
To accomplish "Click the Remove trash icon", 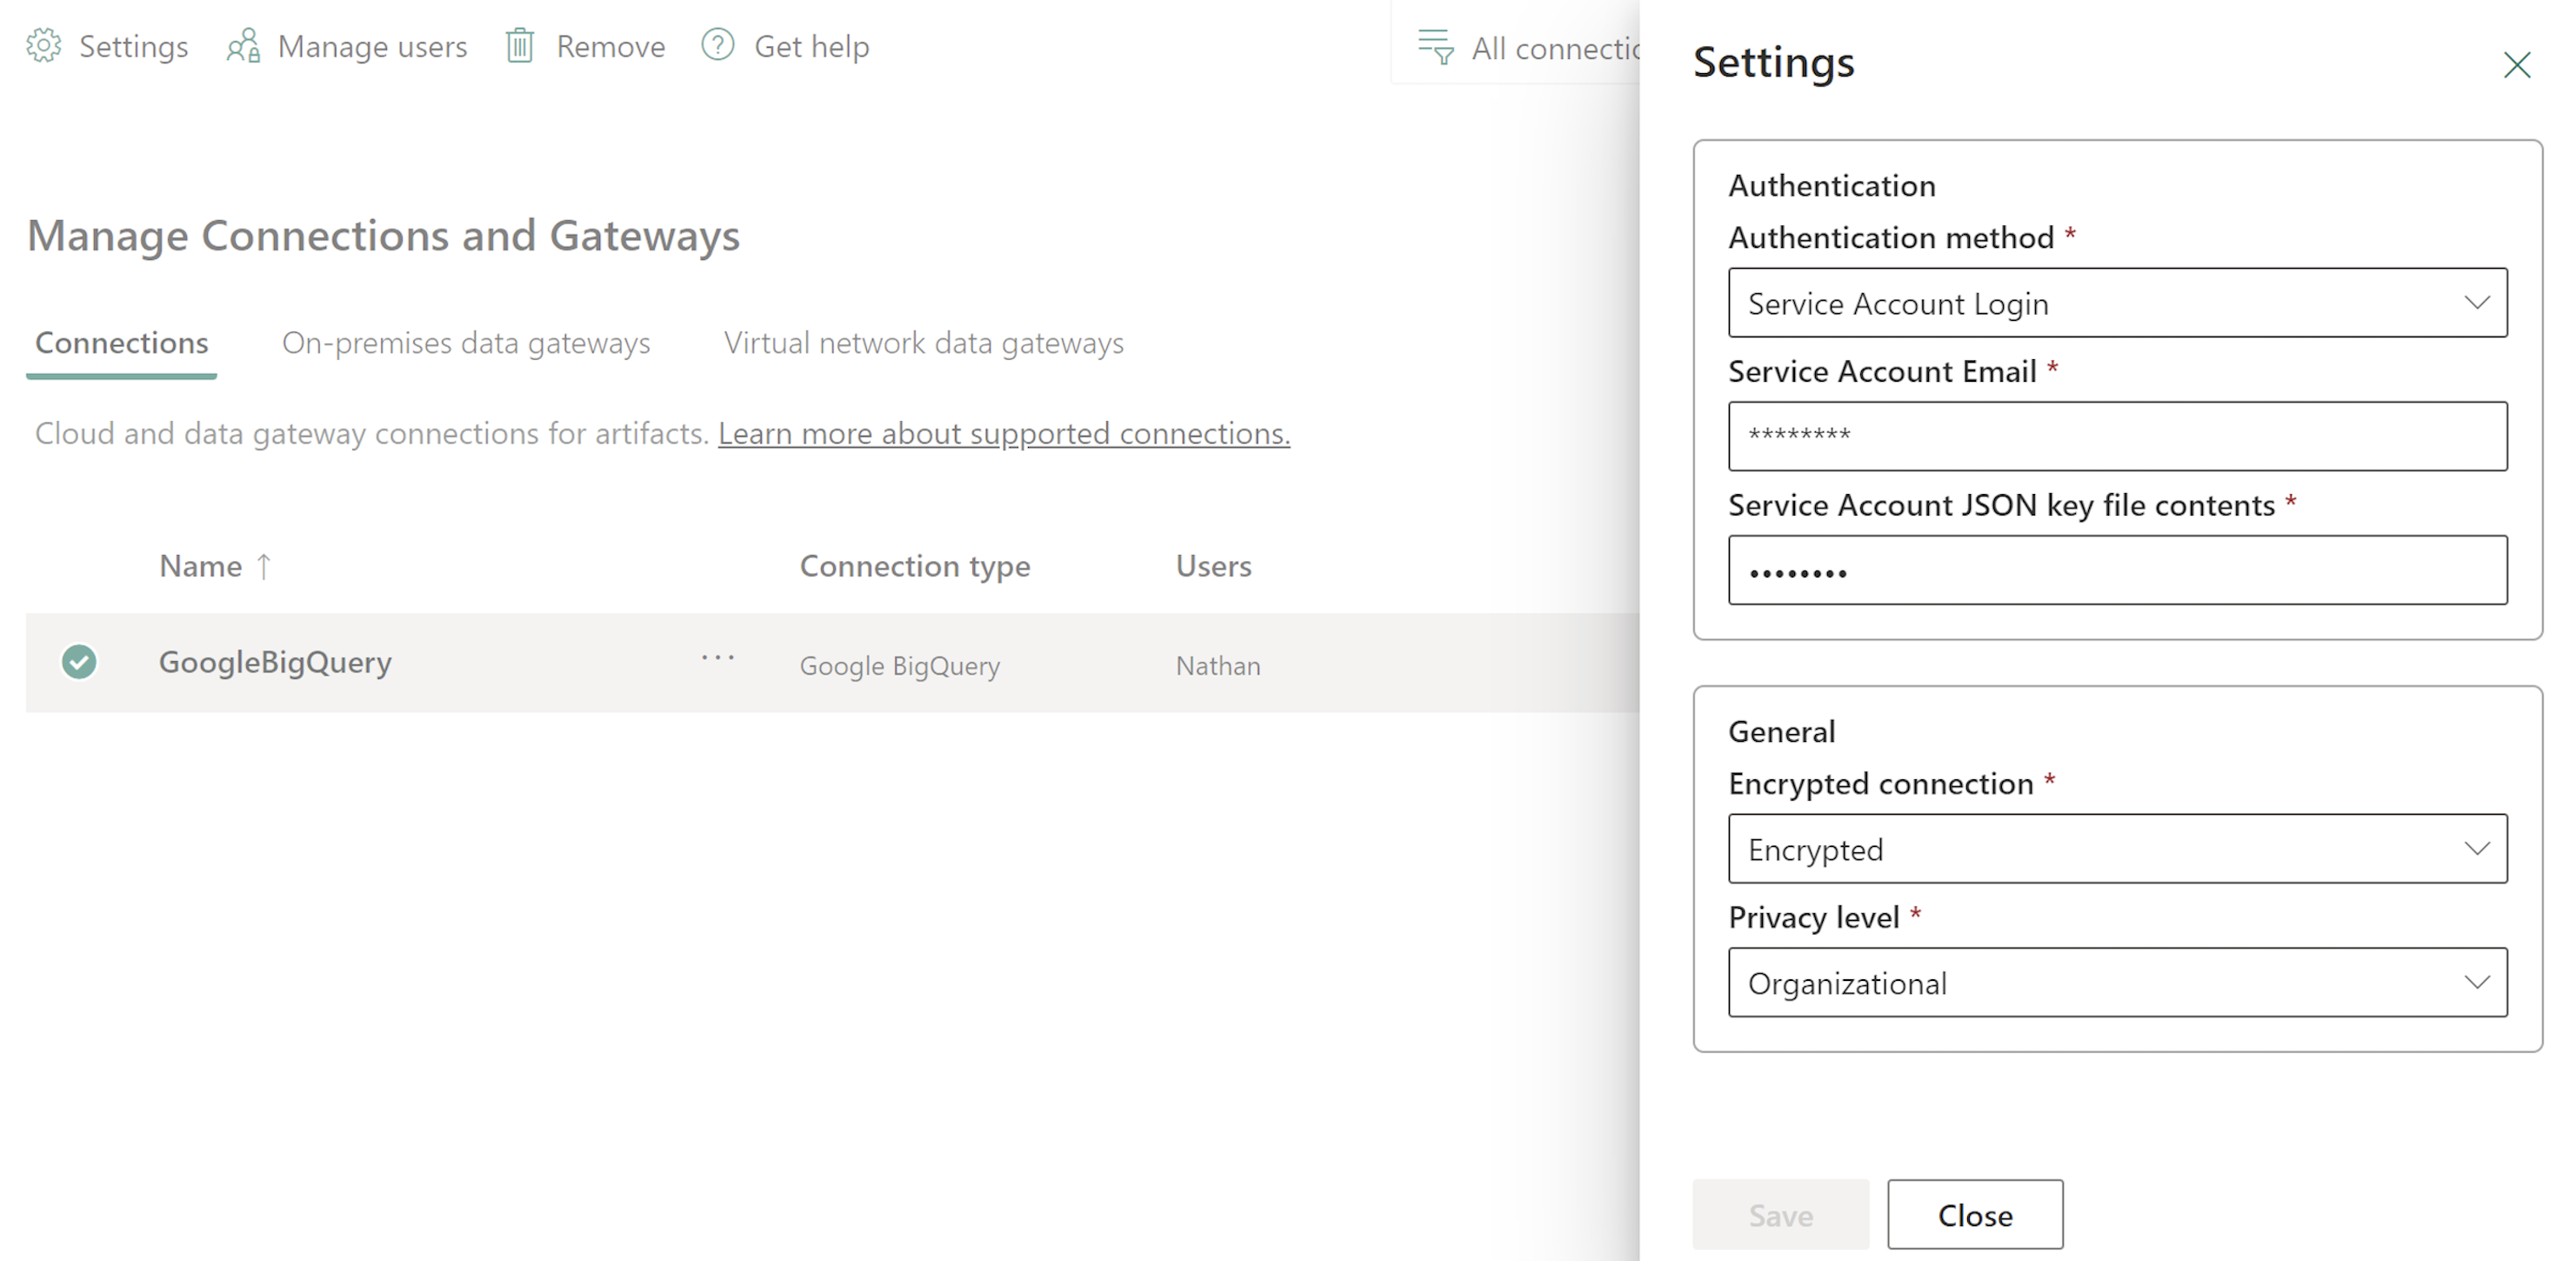I will tap(519, 45).
